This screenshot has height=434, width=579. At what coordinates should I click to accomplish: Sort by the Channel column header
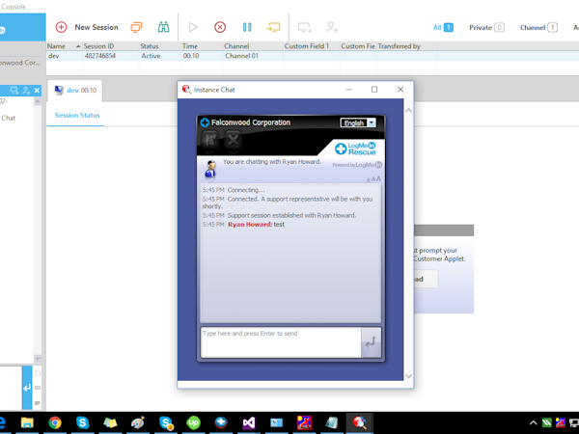point(253,46)
